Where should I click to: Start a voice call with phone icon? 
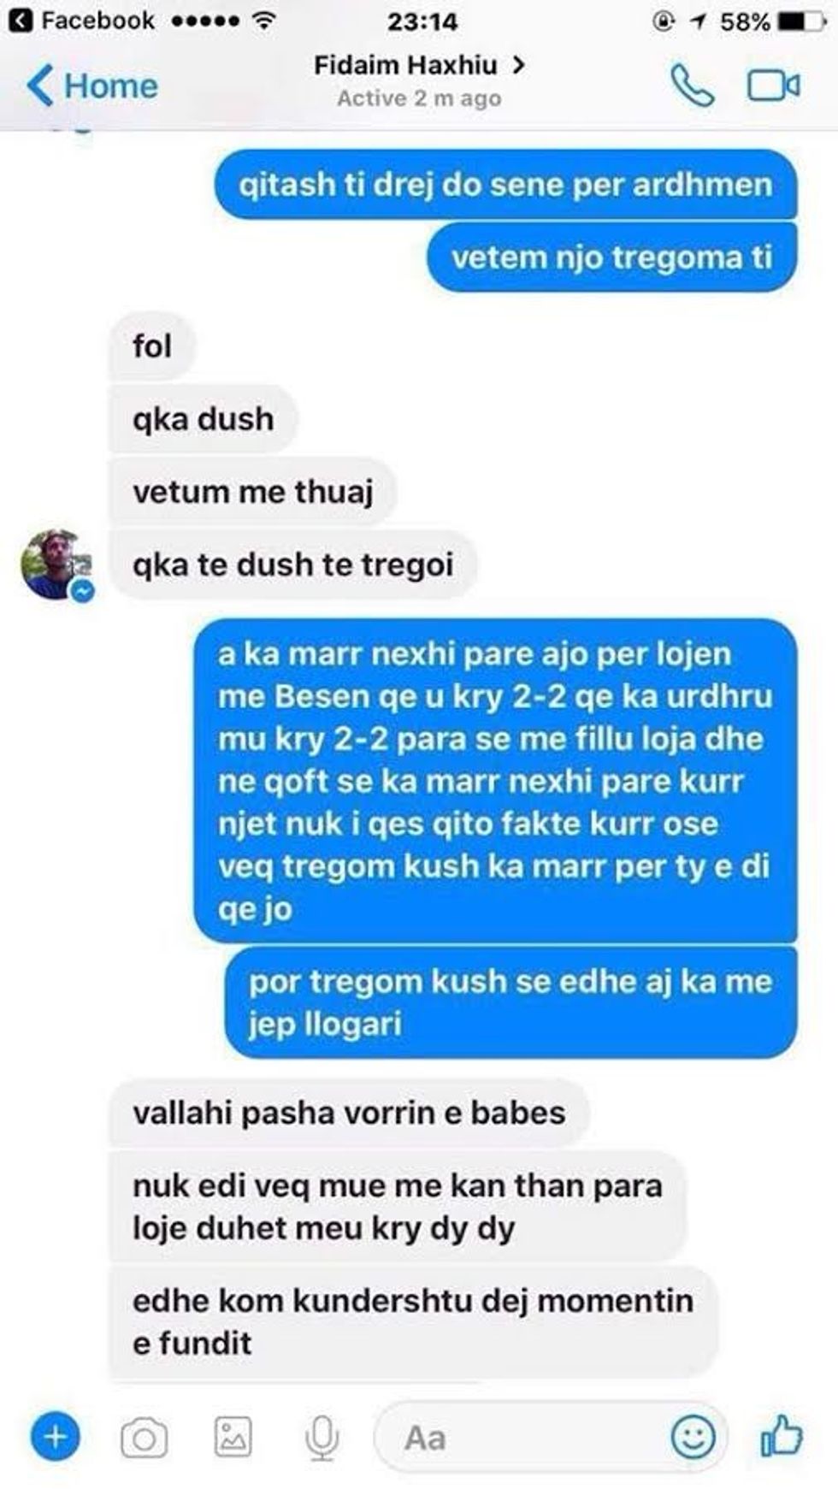click(x=692, y=86)
